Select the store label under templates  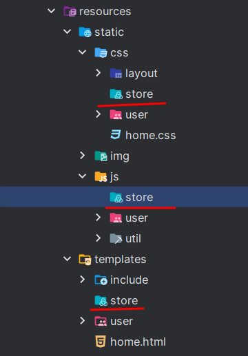[x=124, y=301]
